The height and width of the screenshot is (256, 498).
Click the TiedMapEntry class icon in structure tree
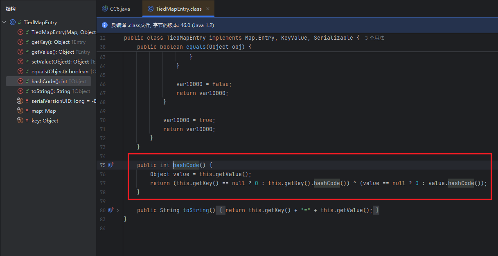[x=13, y=23]
